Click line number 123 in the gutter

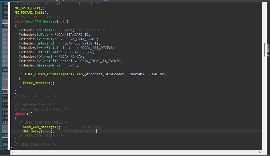[x=5, y=131]
